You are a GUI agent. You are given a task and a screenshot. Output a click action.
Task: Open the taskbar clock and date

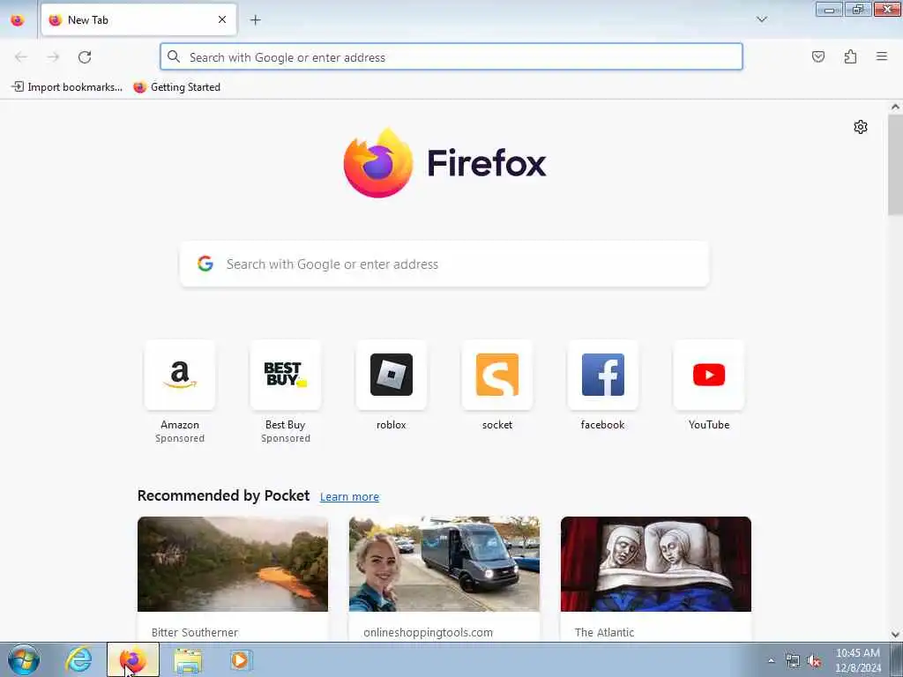[857, 660]
